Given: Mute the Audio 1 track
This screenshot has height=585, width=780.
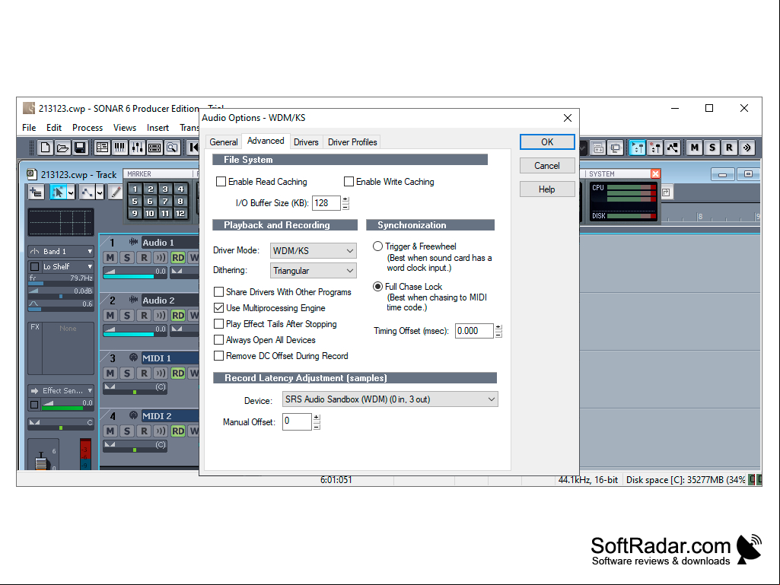Looking at the screenshot, I should [110, 258].
